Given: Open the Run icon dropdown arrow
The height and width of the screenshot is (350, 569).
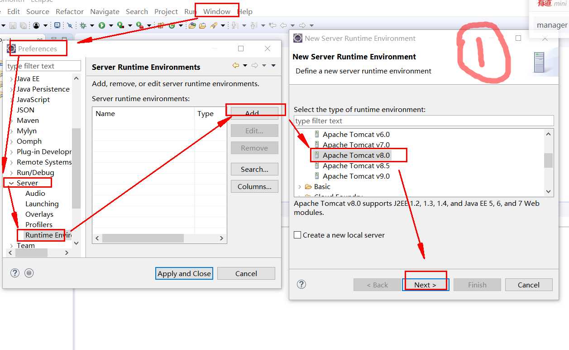Looking at the screenshot, I should tap(111, 26).
